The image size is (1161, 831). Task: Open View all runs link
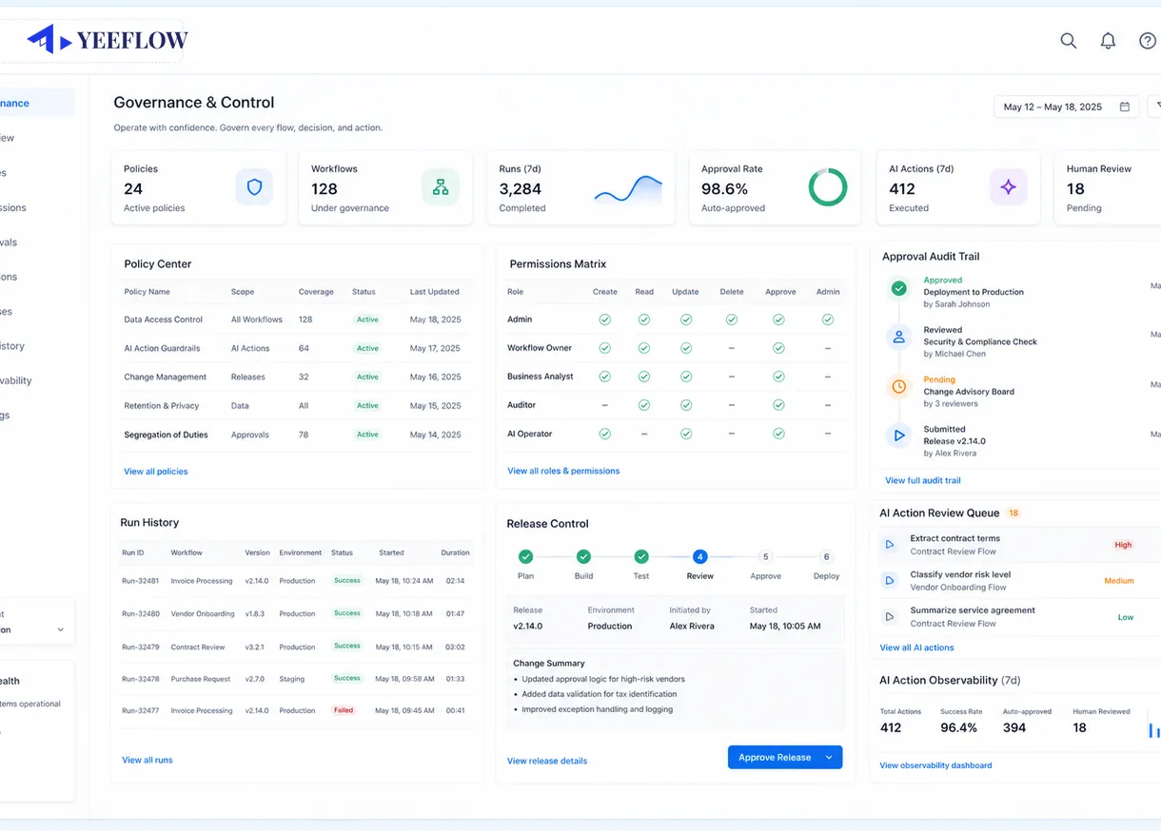pyautogui.click(x=148, y=760)
